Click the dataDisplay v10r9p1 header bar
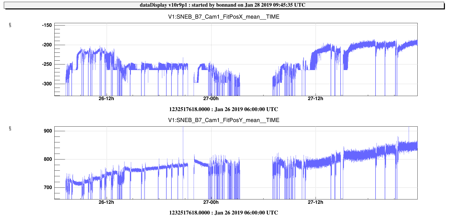The width and height of the screenshot is (449, 216). click(224, 5)
